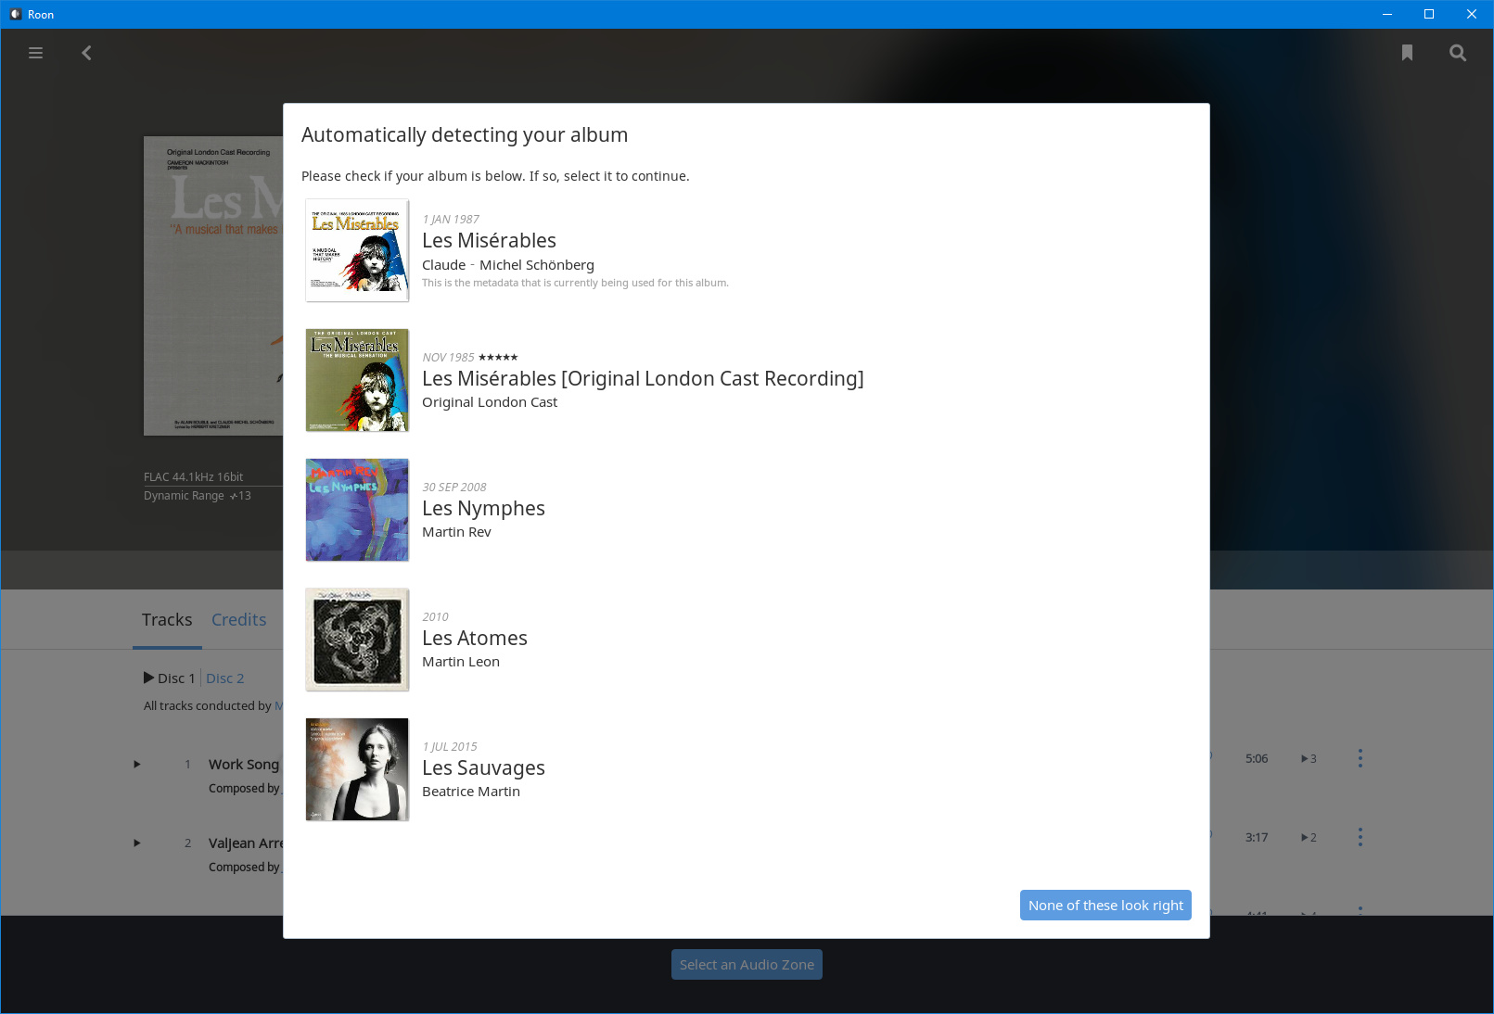Choose the Les Nymphes title
The width and height of the screenshot is (1494, 1014).
coord(483,508)
